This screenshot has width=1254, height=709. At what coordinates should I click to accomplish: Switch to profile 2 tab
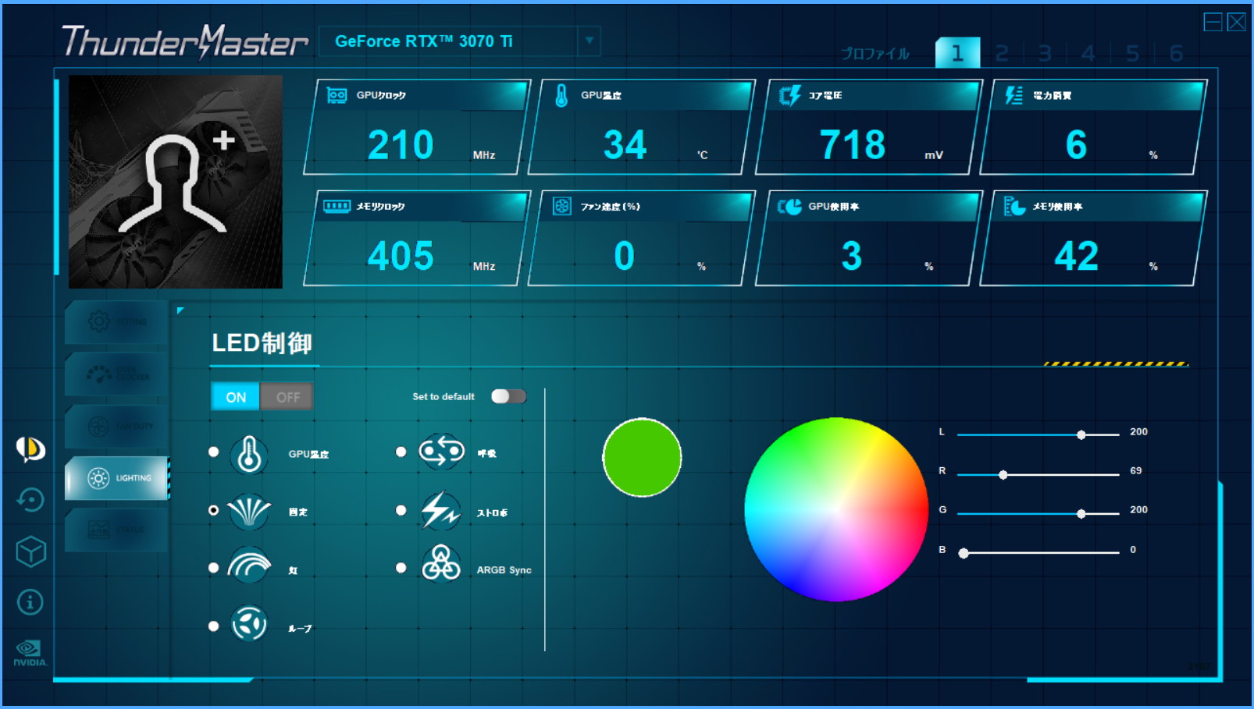[x=1002, y=53]
